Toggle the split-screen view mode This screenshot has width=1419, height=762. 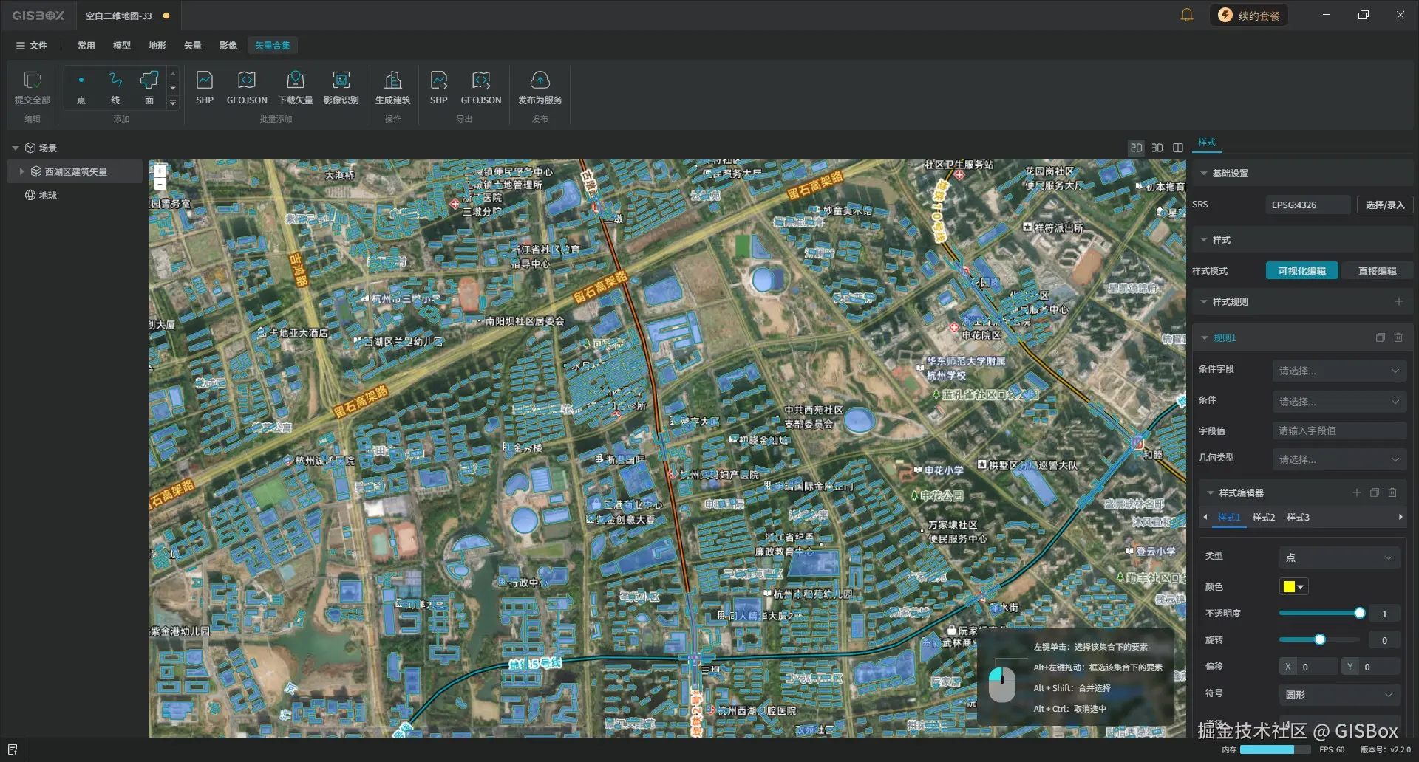point(1178,148)
